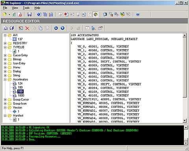Open the View menu
Image resolution: width=189 pixels, height=151 pixels.
tap(15, 8)
